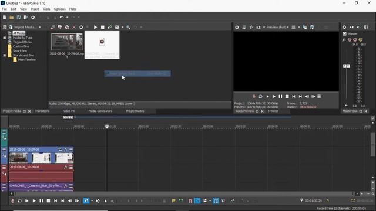Screen dimensions: 376x211
Task: Open Master FX in Master Bus
Action: pos(344,39)
